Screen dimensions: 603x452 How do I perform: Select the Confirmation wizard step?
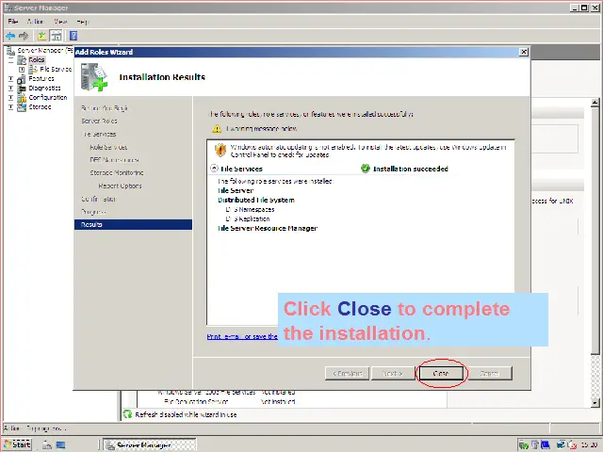pos(98,199)
